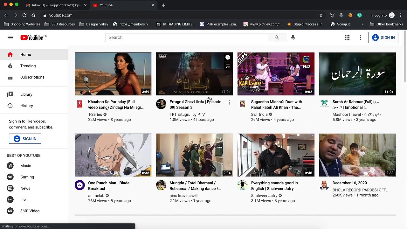Select the YouTube browser tab

pos(123,5)
